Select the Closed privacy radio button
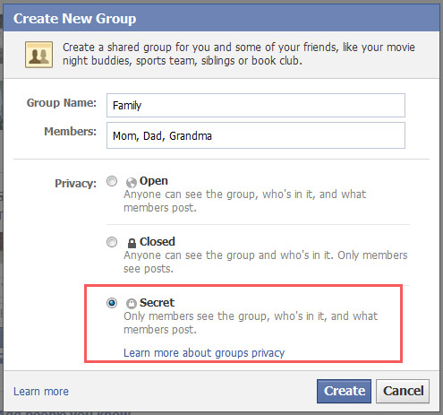The height and width of the screenshot is (415, 443). pos(112,242)
